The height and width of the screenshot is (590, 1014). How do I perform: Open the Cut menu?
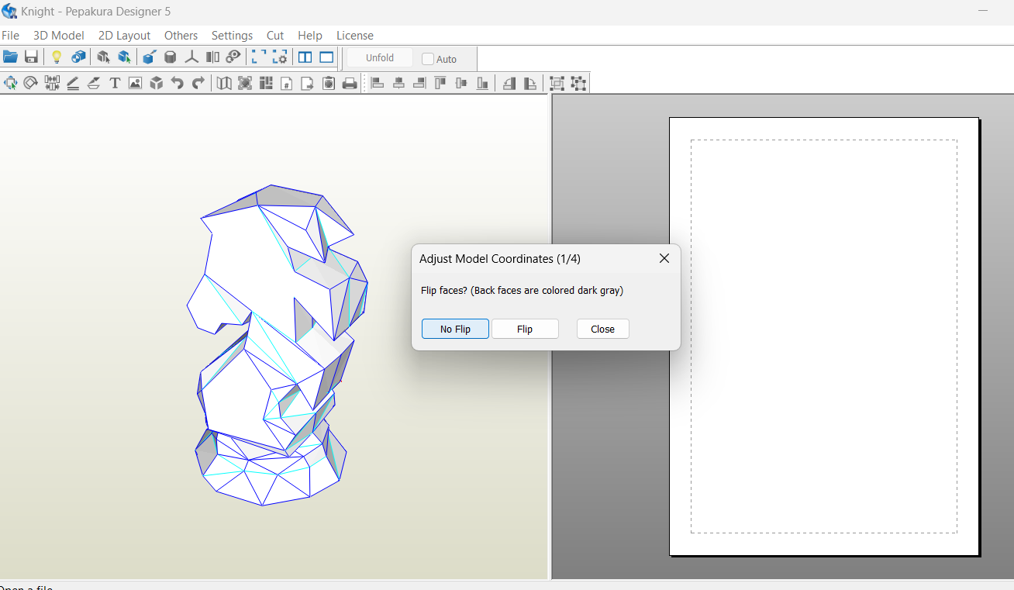point(275,36)
